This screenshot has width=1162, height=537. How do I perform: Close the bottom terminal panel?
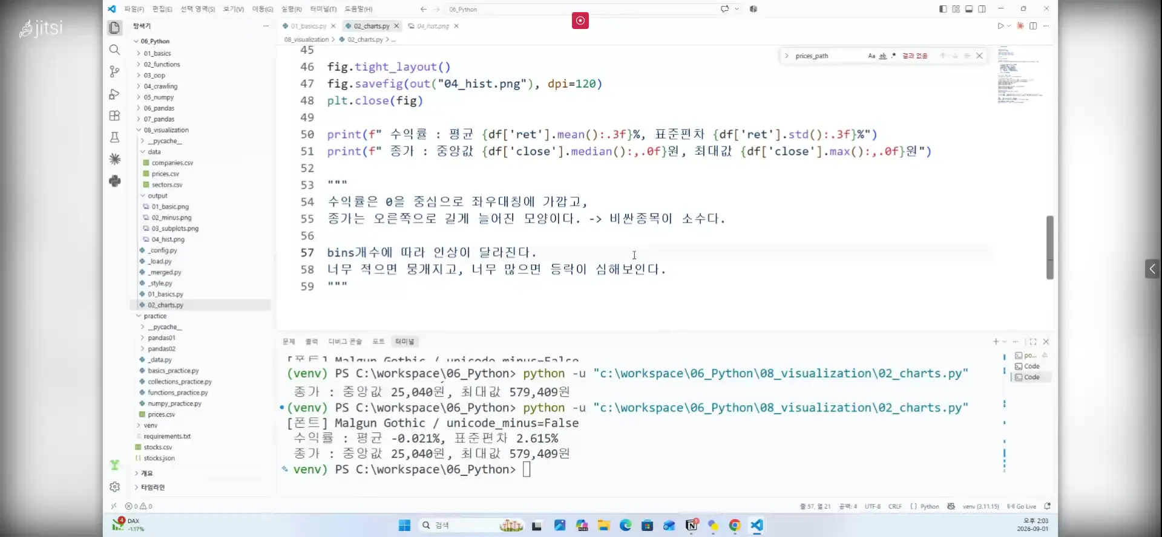(1046, 342)
